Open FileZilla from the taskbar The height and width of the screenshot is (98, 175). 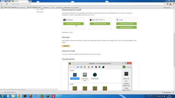click(x=53, y=96)
